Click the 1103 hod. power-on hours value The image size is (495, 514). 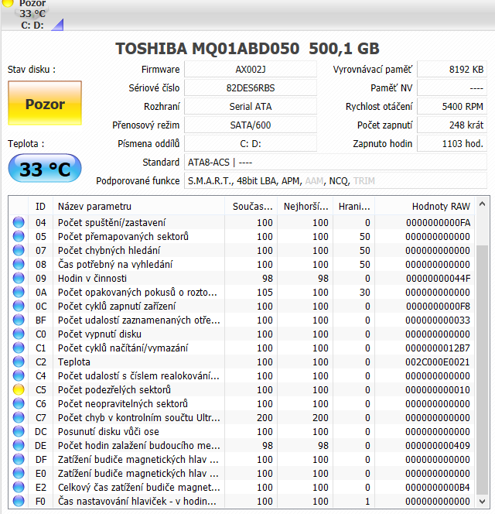(x=452, y=143)
